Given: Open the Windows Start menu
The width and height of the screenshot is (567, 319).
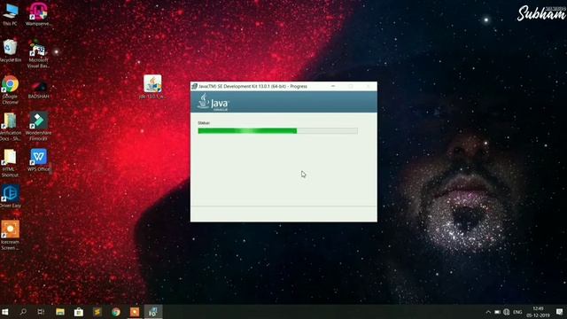Looking at the screenshot, I should click(x=5, y=312).
